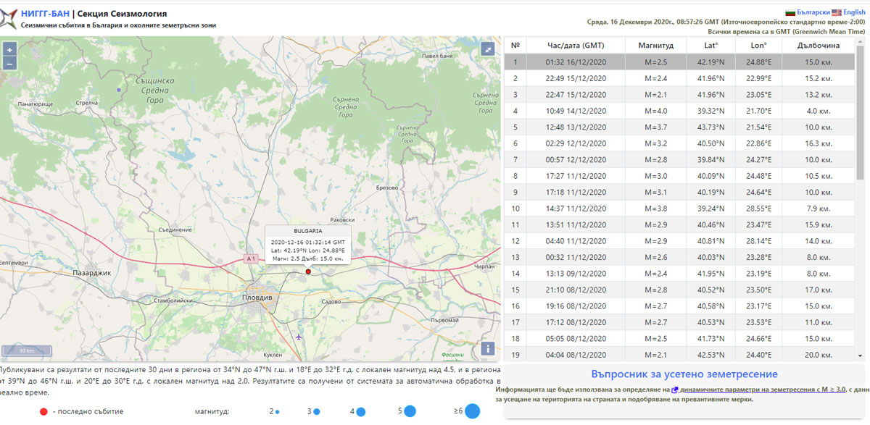Zoom out on the map
870x425 pixels.
(x=9, y=63)
